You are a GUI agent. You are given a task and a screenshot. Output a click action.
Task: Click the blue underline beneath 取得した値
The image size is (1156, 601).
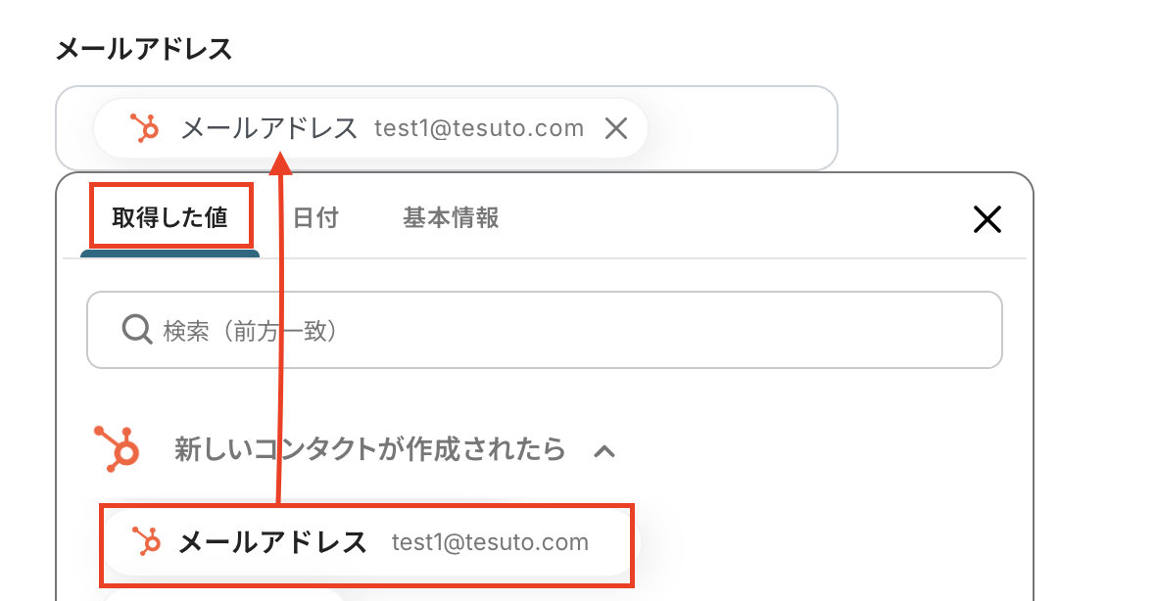[169, 254]
